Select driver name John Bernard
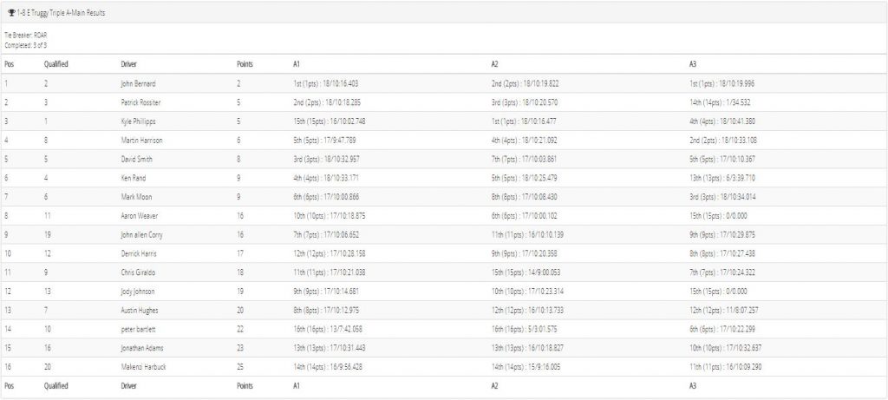 [138, 84]
